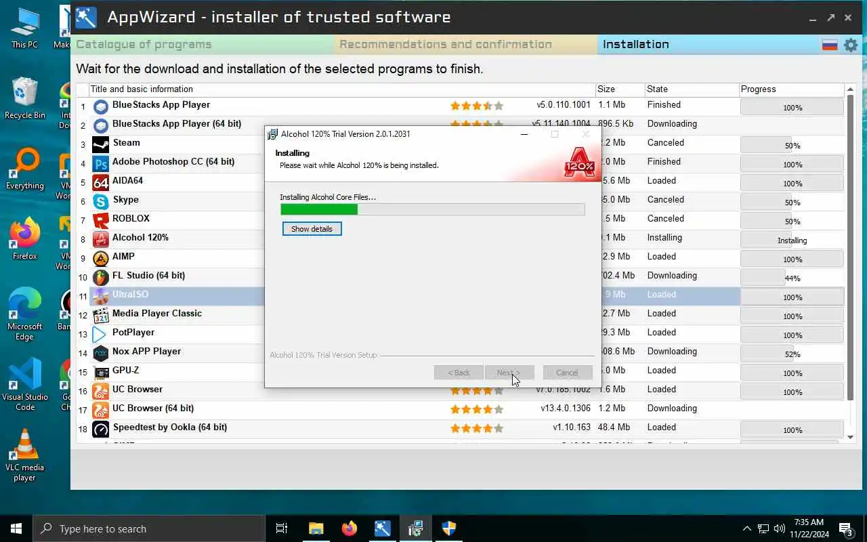Click the Firefox icon in the taskbar
The width and height of the screenshot is (867, 542).
tap(350, 528)
